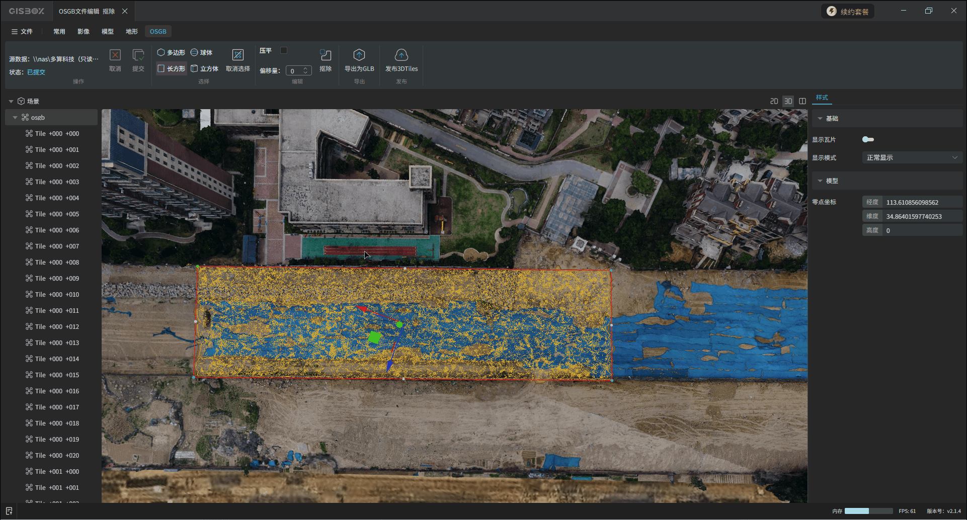967x520 pixels.
Task: Select the 立方体 cube selection tool
Action: [x=204, y=68]
